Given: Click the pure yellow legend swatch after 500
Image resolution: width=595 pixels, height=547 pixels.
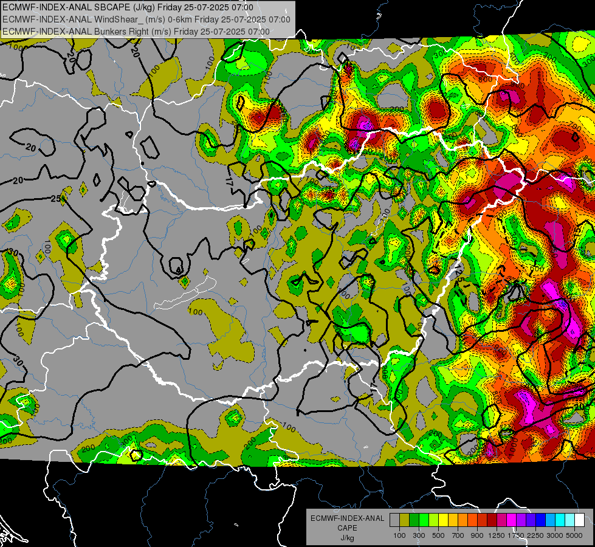Looking at the screenshot, I should (443, 520).
